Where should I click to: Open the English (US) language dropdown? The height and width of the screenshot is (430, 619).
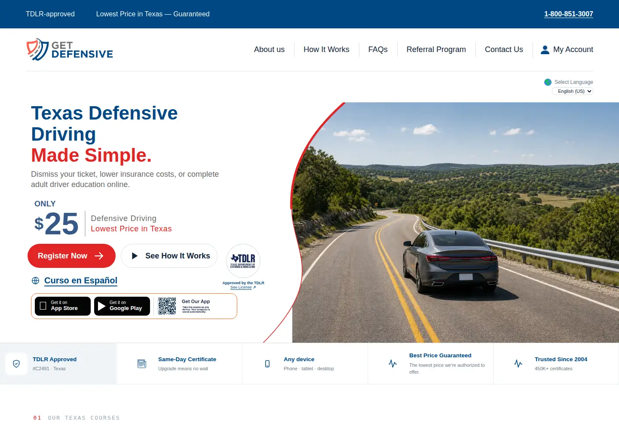click(x=573, y=91)
